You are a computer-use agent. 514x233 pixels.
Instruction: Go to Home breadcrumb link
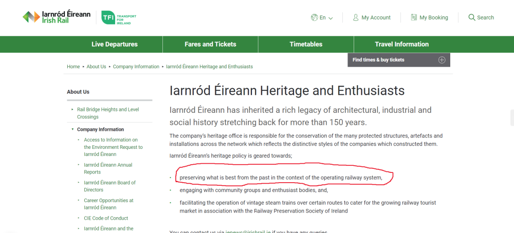coord(73,67)
